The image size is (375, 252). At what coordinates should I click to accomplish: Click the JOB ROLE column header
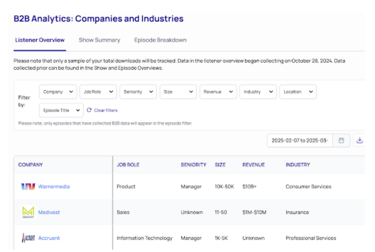pos(128,165)
